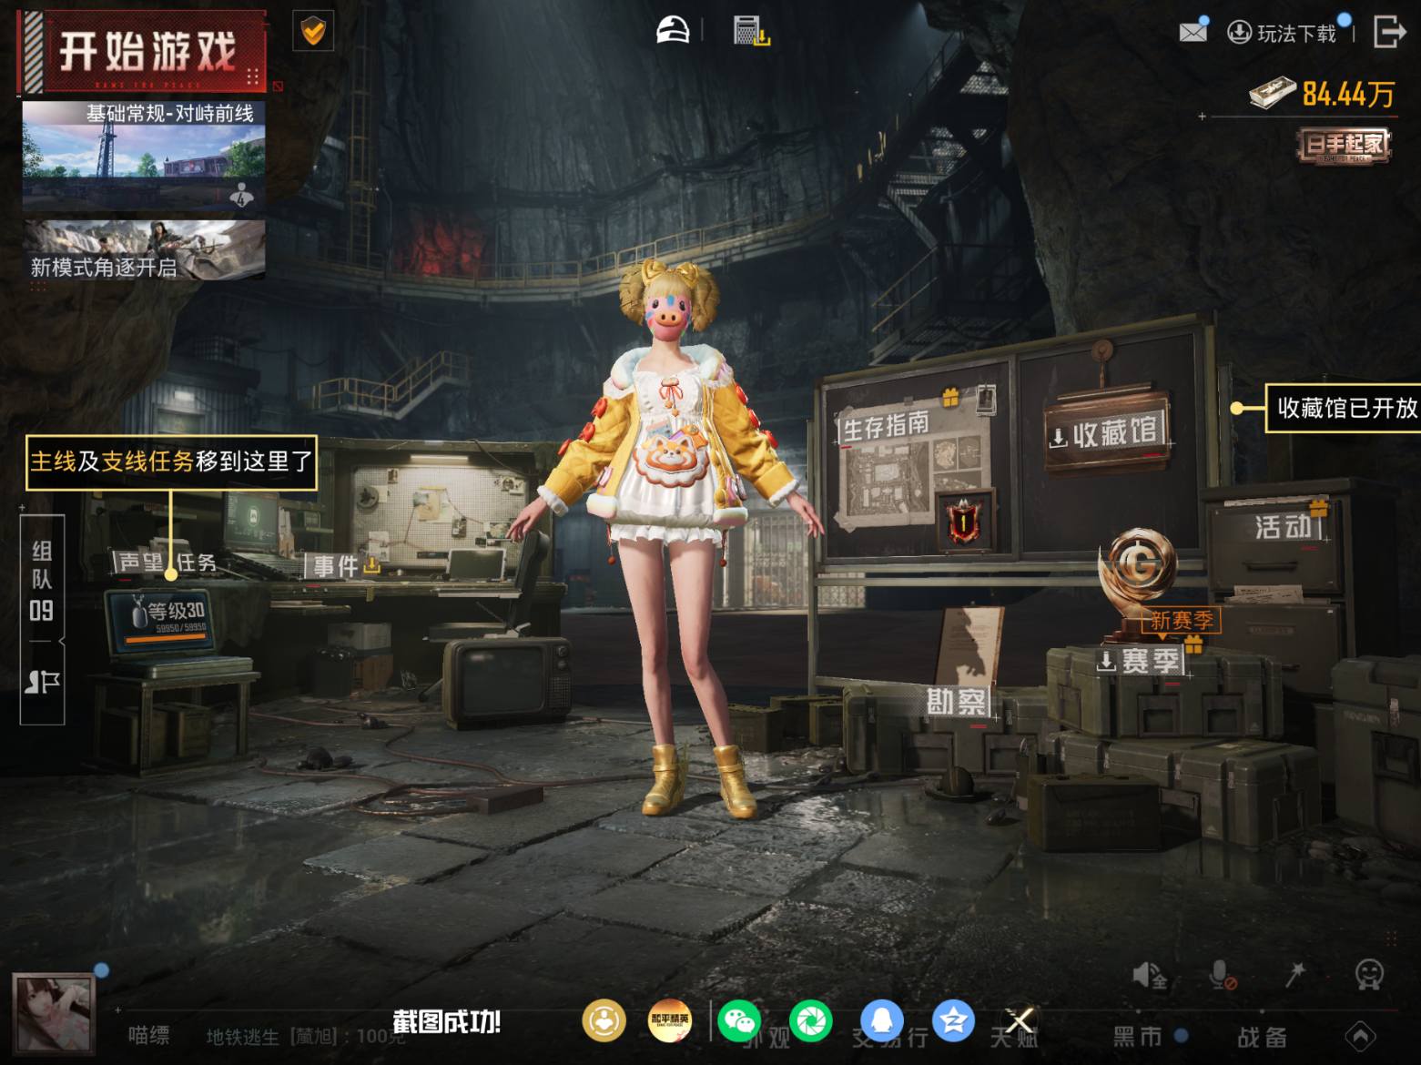1421x1065 pixels.
Task: Click the 地铁逃生 chat message
Action: tap(304, 1036)
